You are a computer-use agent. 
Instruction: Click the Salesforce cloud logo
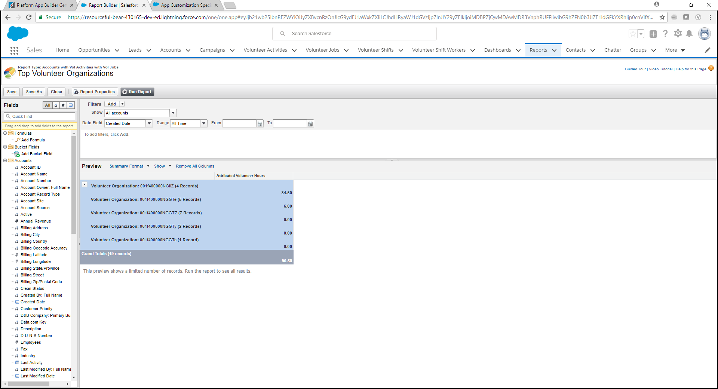click(x=18, y=34)
